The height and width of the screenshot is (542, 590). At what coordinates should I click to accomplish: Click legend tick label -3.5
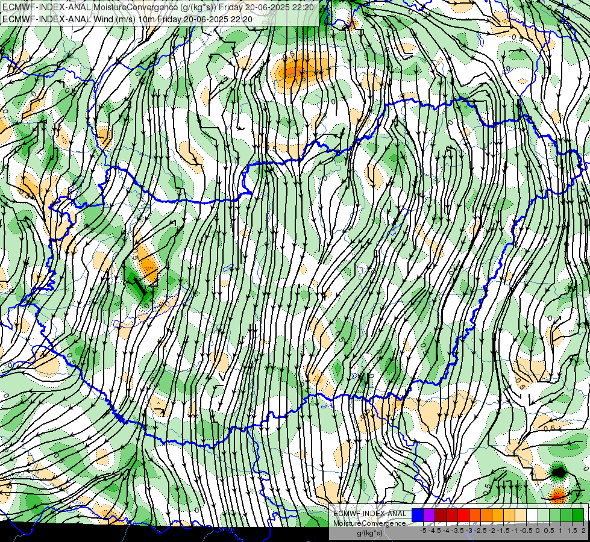tap(458, 531)
